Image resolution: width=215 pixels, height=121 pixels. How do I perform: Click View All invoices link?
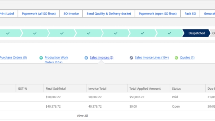[x=82, y=116]
